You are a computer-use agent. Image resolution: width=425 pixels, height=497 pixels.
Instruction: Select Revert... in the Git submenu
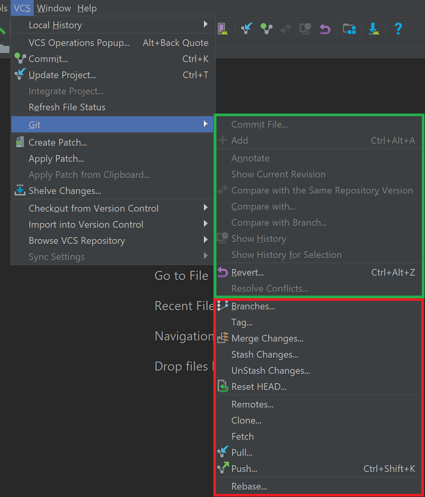click(319, 272)
